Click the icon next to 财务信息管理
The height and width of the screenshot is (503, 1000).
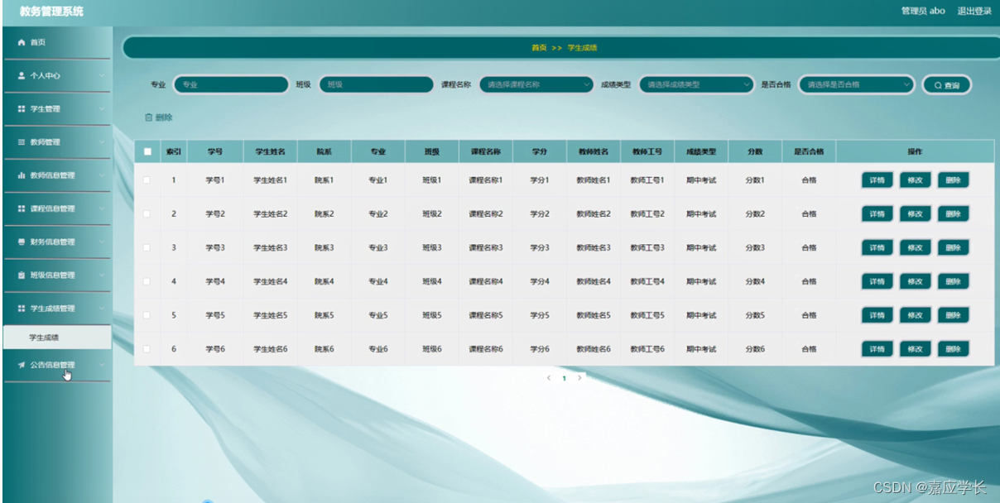(22, 242)
